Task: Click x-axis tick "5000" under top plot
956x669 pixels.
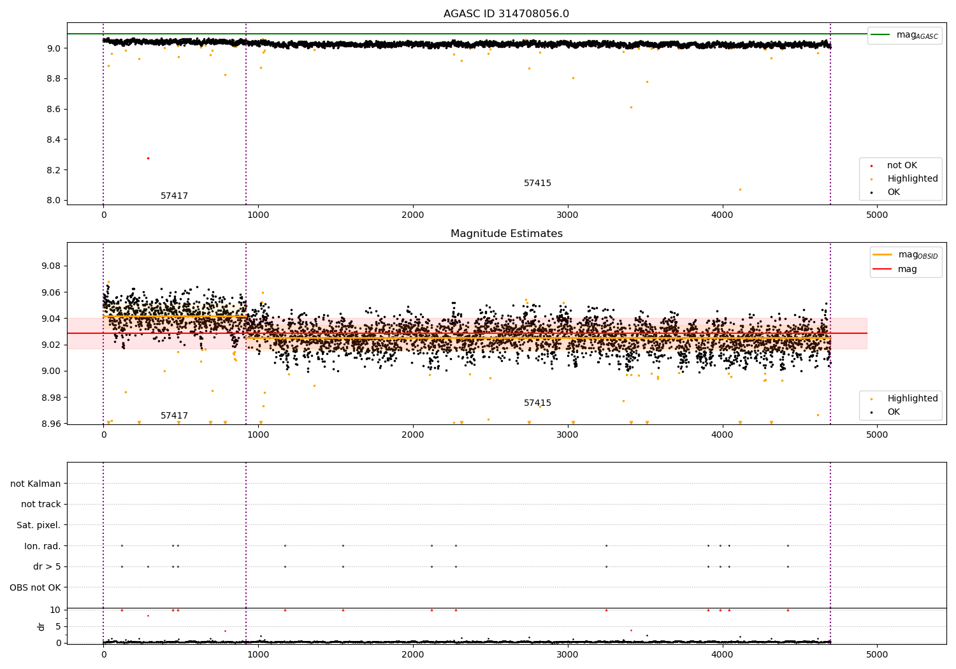Action: (x=877, y=215)
